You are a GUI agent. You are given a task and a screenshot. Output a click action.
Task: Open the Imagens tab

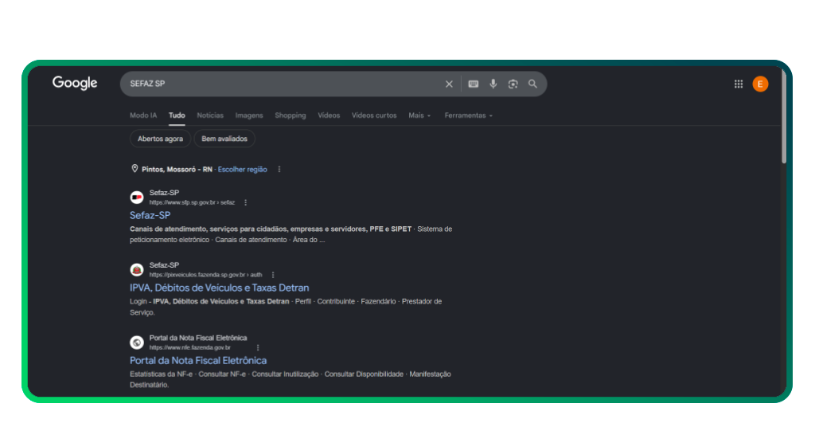(249, 116)
